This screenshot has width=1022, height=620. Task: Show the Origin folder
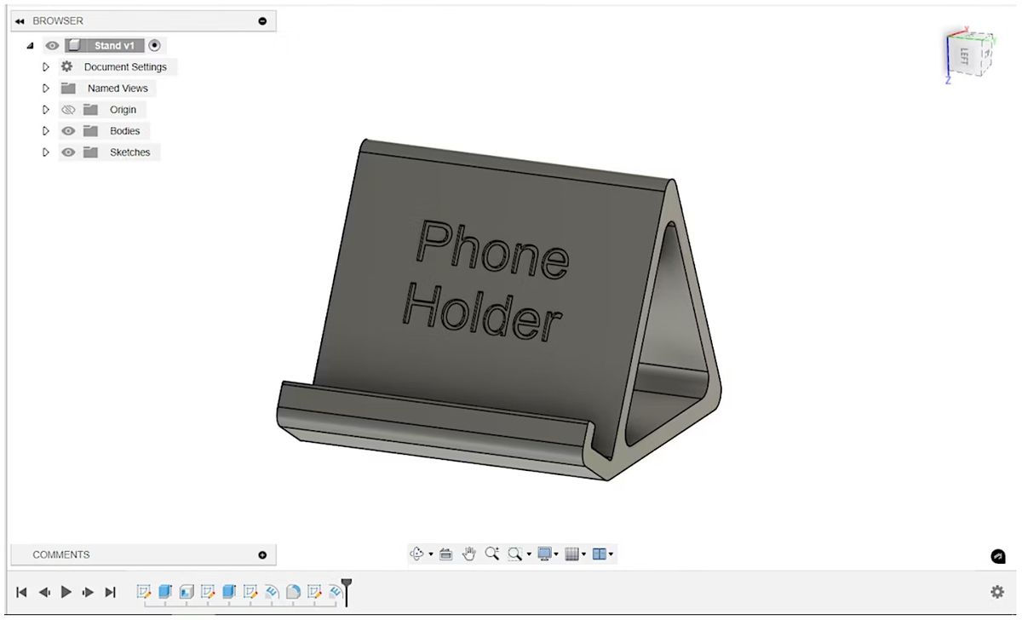click(67, 109)
